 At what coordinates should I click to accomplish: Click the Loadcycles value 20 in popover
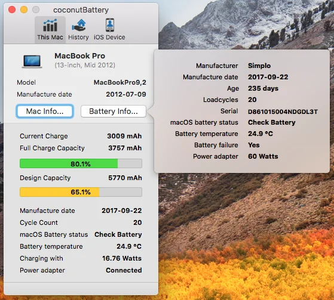pyautogui.click(x=252, y=100)
